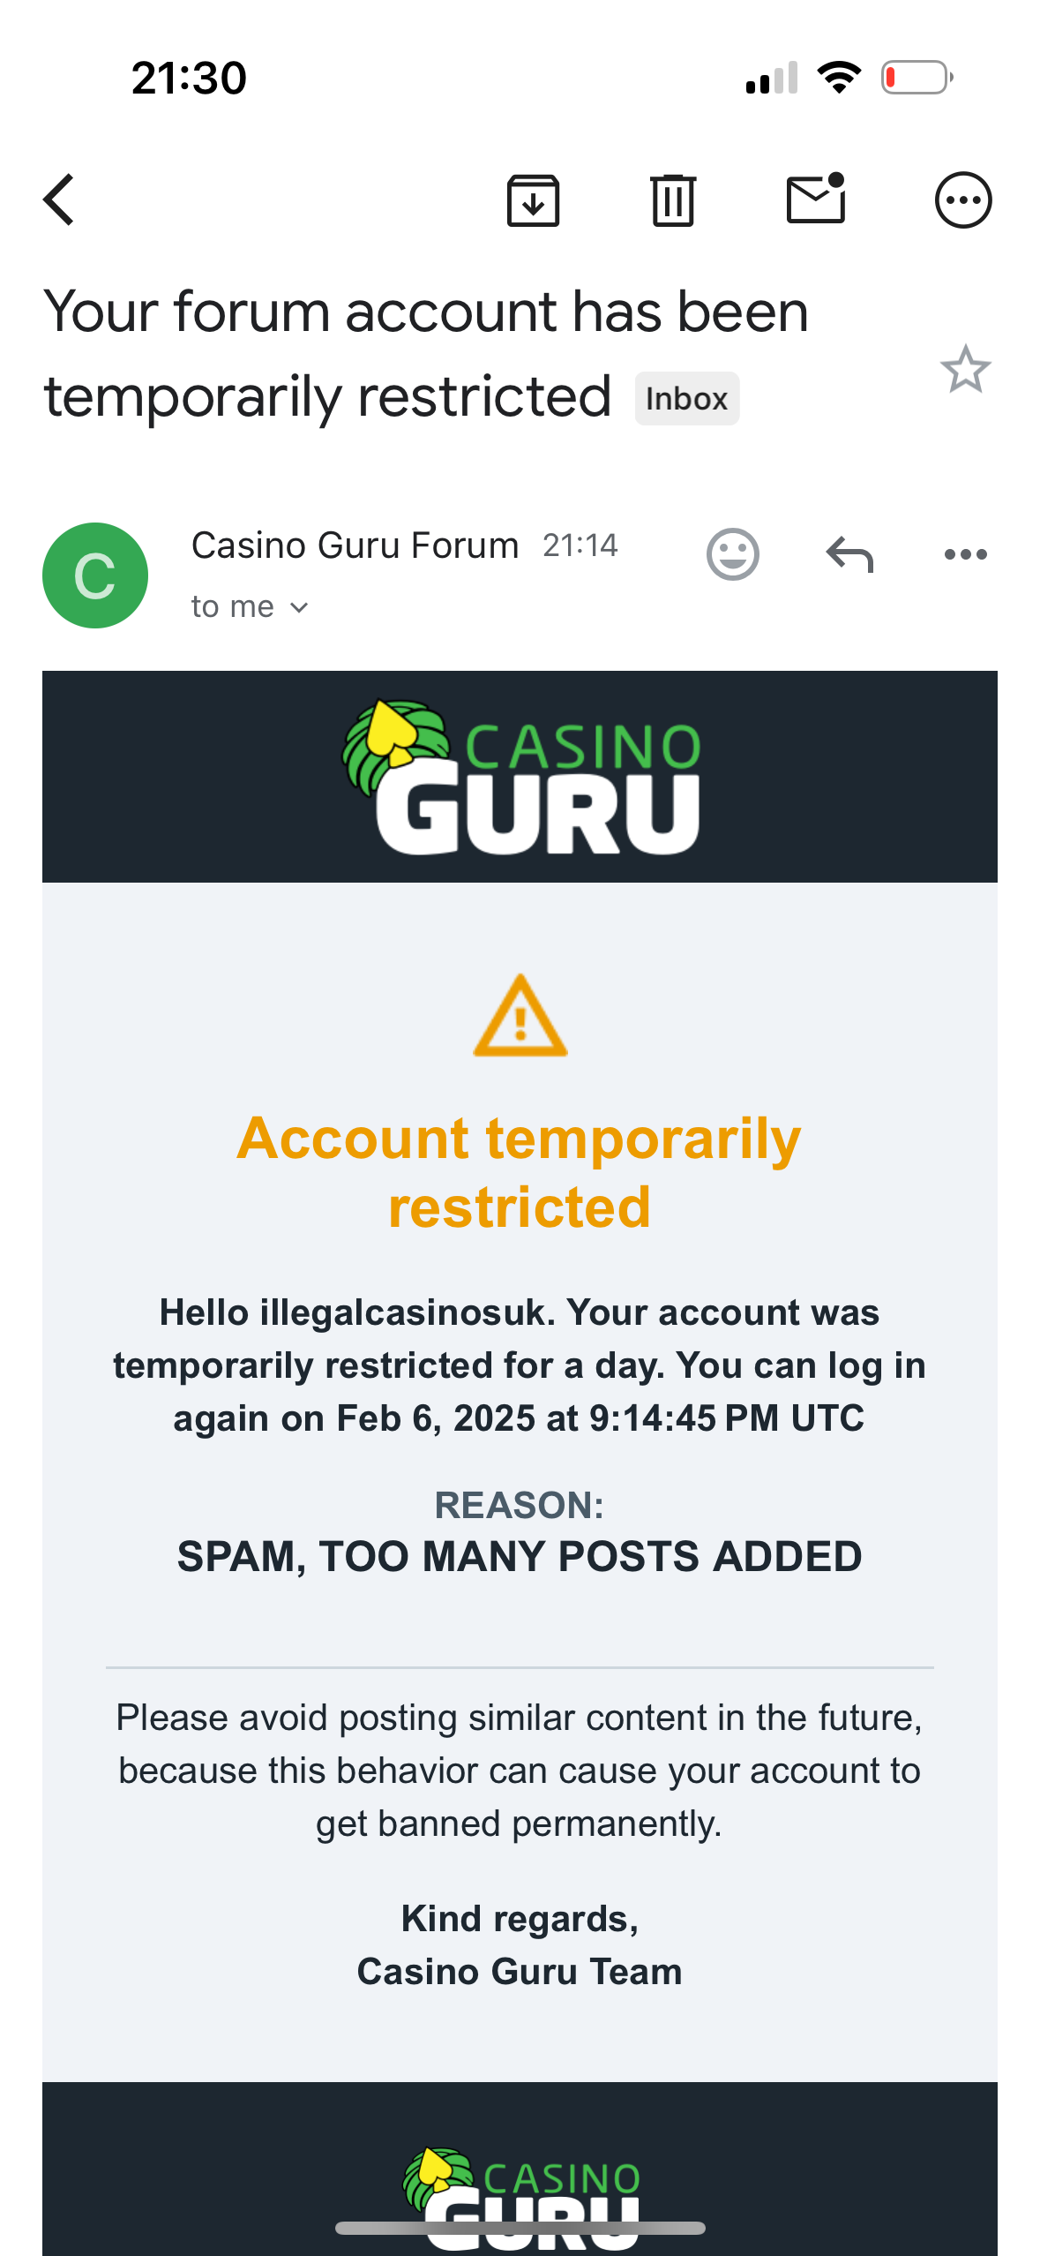Delete this email with trash icon
The width and height of the screenshot is (1040, 2256).
coord(673,200)
